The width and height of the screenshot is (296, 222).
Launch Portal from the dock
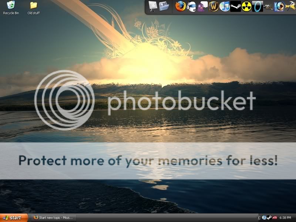(258, 7)
